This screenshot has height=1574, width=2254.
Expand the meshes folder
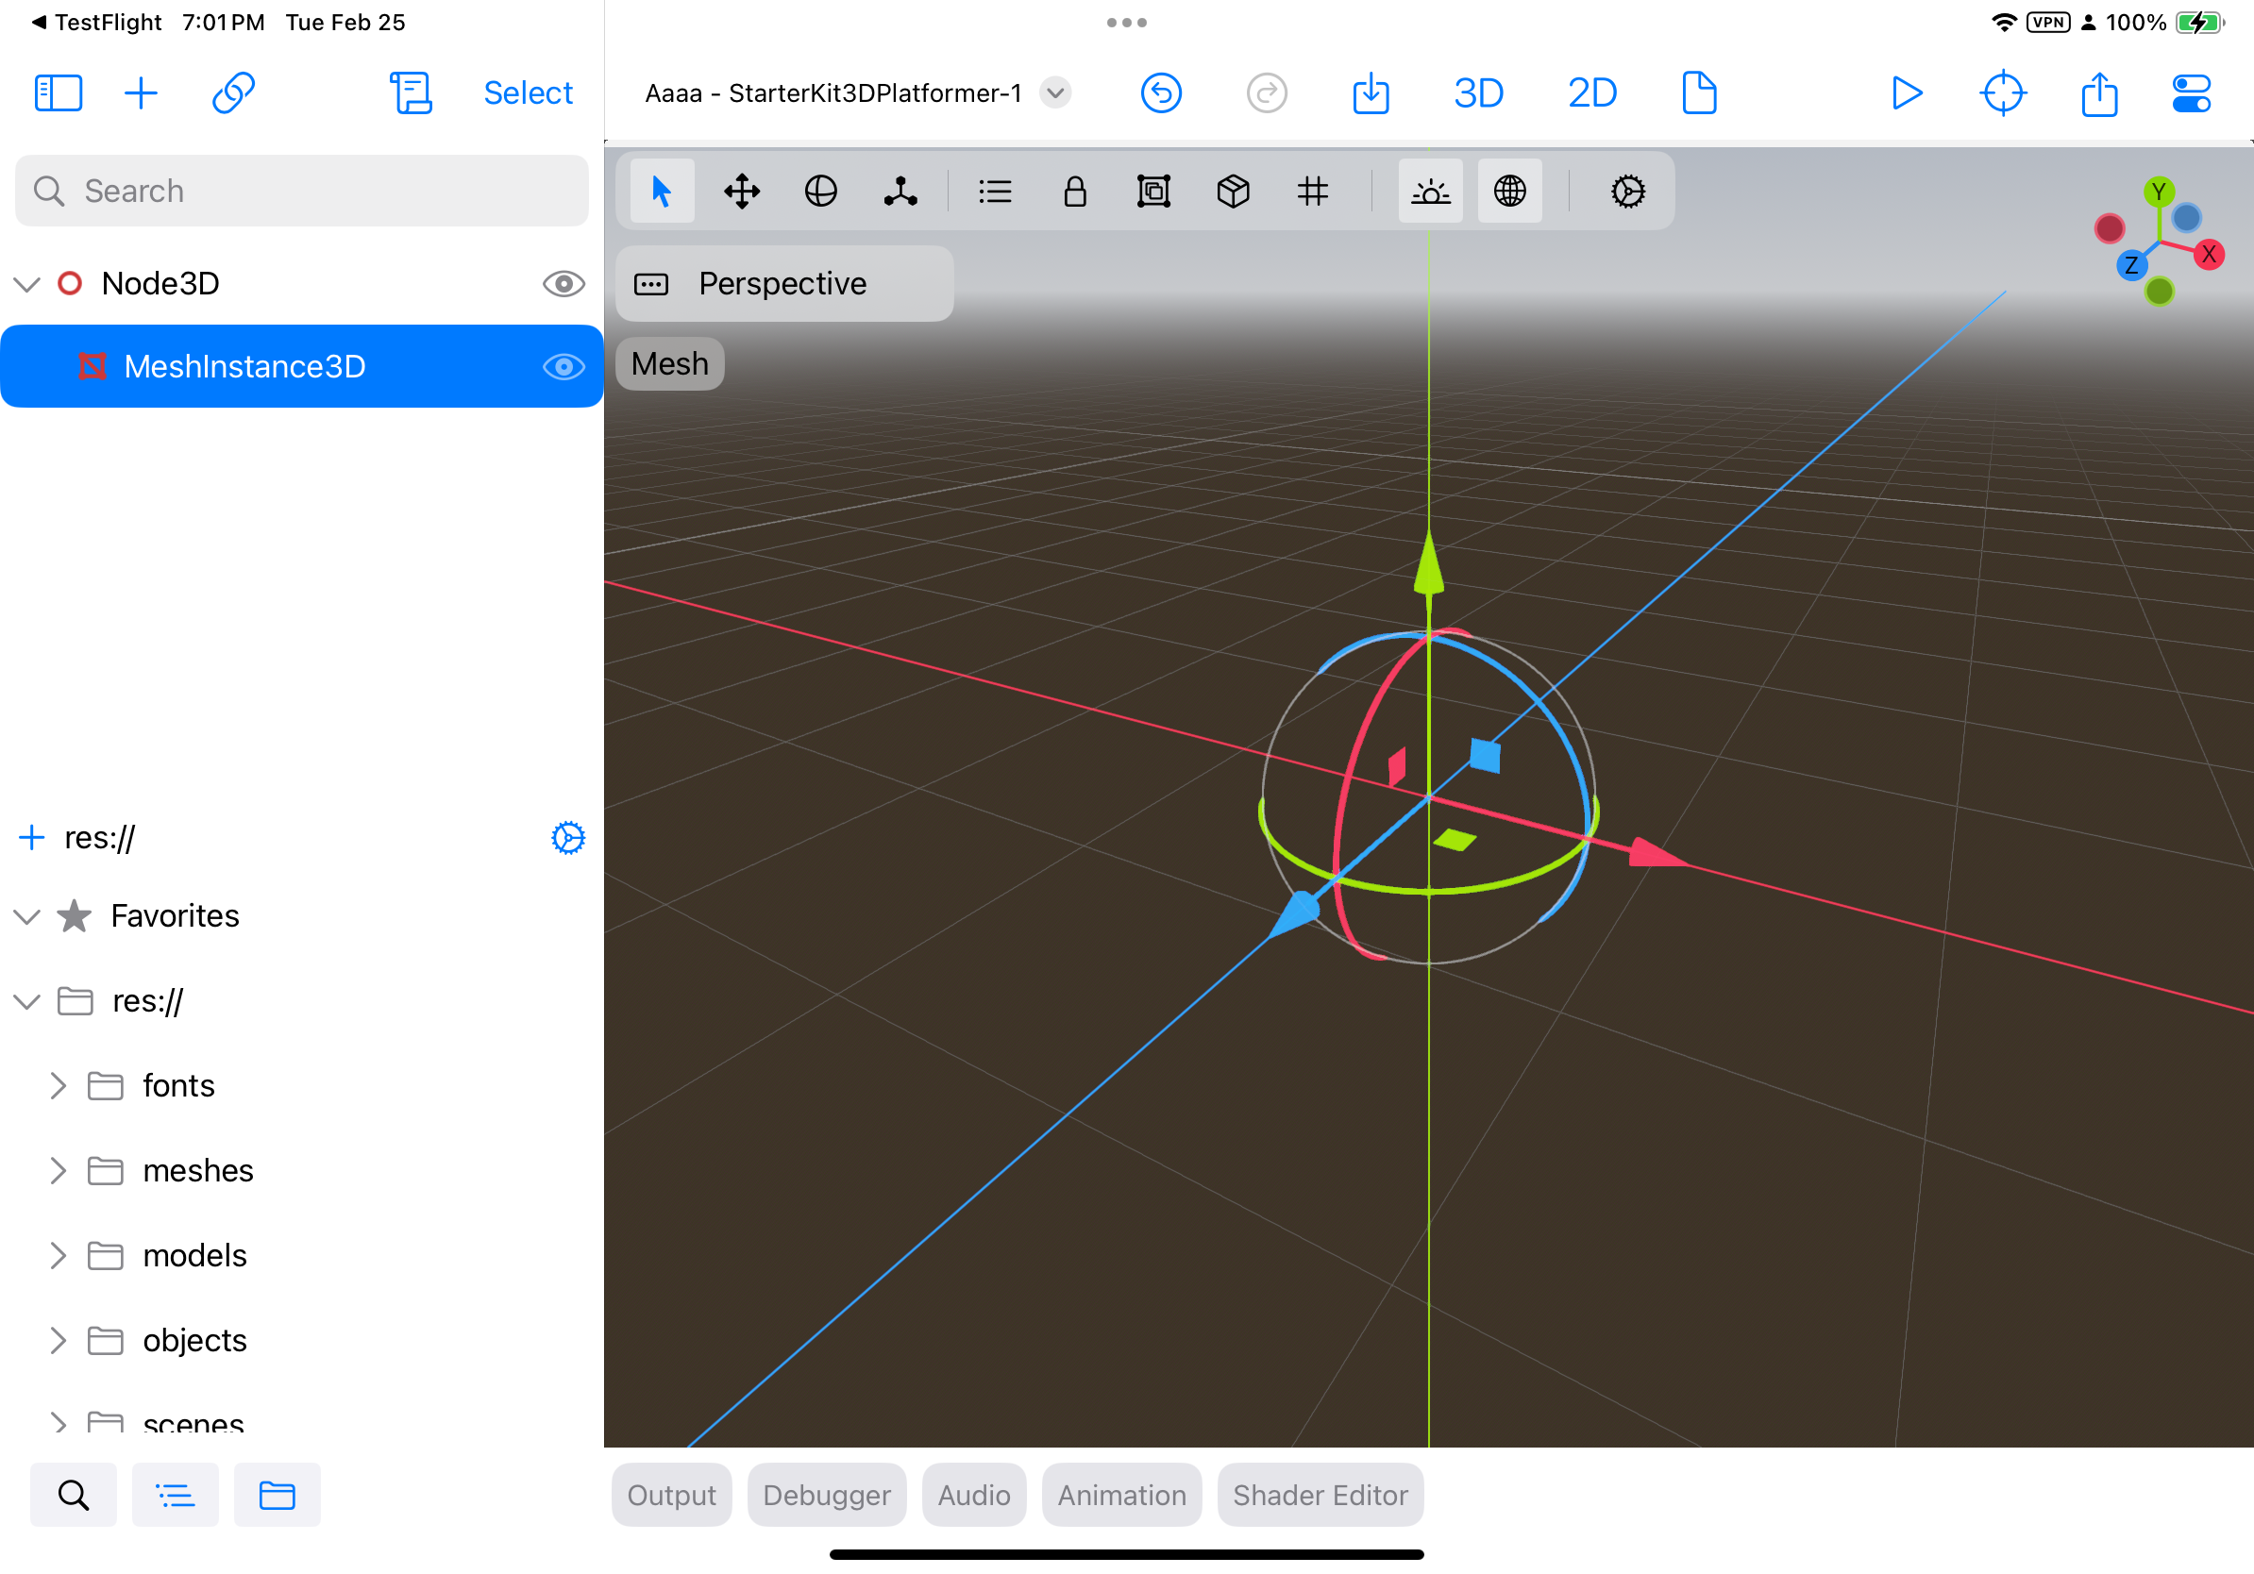58,1170
